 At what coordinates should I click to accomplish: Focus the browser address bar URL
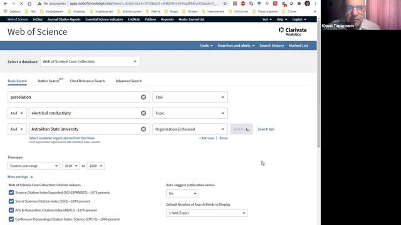(x=144, y=4)
